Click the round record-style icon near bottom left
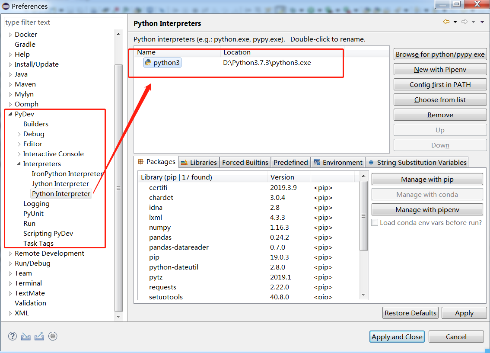This screenshot has width=490, height=353. click(53, 336)
